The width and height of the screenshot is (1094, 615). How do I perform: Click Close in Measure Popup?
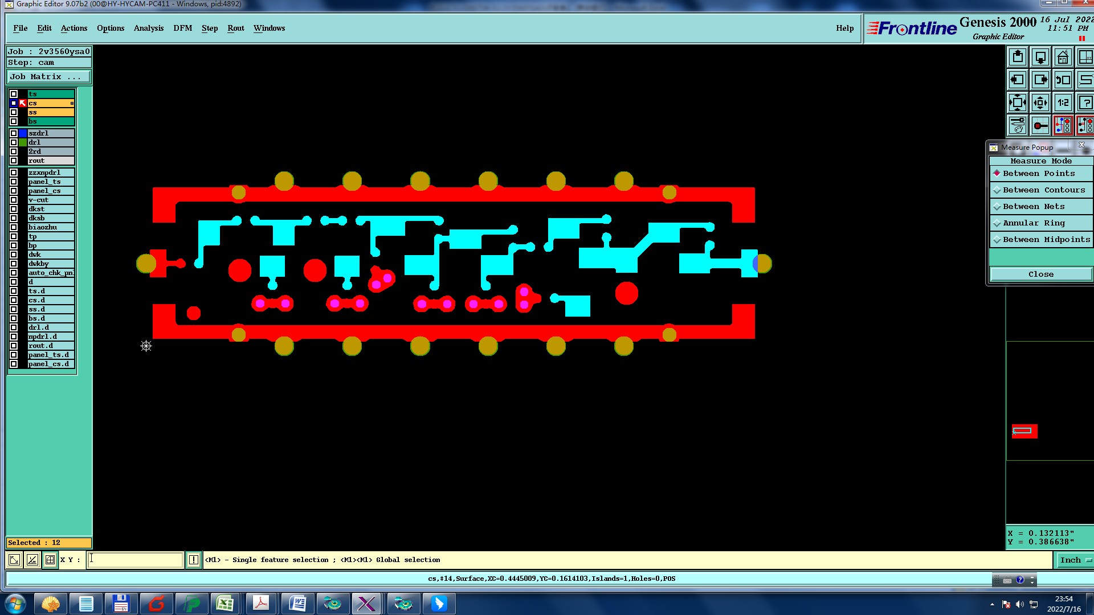pos(1040,274)
